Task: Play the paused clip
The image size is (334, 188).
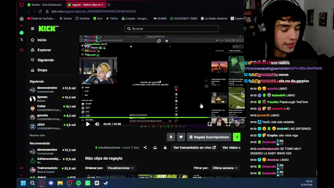Action: tap(88, 124)
